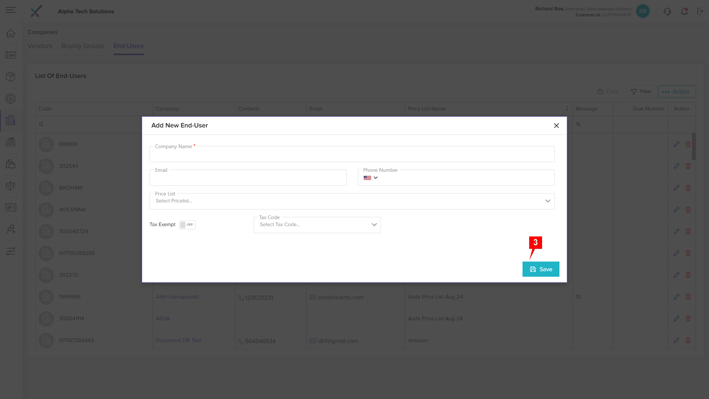Click the notification bell icon
Image resolution: width=709 pixels, height=399 pixels.
684,11
